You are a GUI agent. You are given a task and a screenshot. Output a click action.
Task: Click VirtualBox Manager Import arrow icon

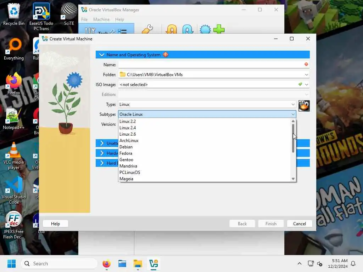172,29
